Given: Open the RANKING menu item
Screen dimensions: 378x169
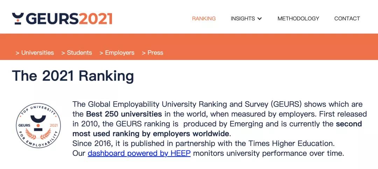Looking at the screenshot, I should click(204, 19).
